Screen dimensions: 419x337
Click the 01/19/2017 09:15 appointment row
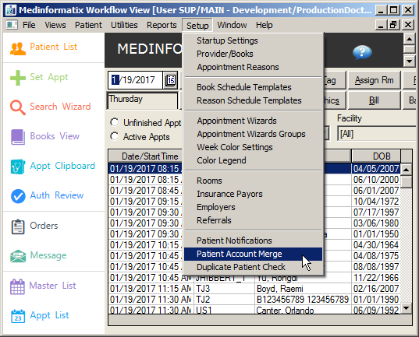tap(145, 202)
